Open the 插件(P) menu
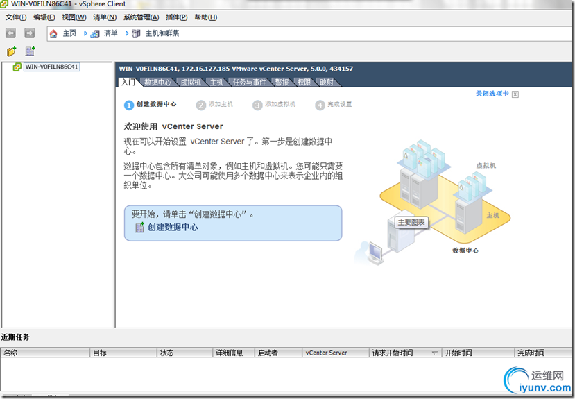This screenshot has width=575, height=399. (x=176, y=17)
